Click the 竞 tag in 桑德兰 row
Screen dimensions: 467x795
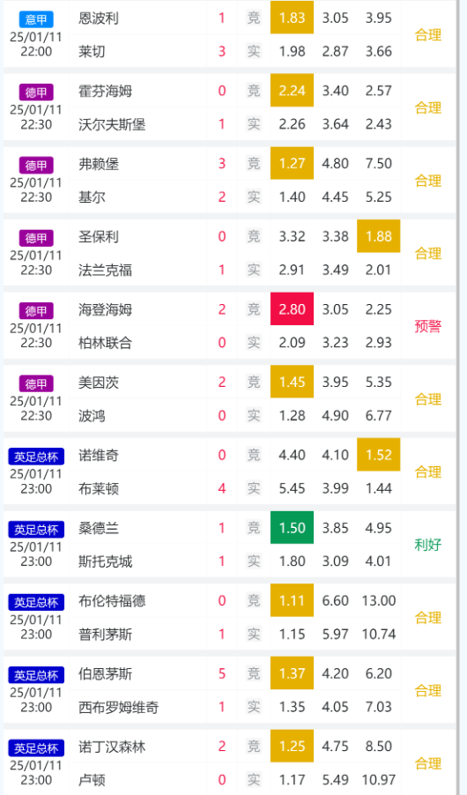click(254, 528)
